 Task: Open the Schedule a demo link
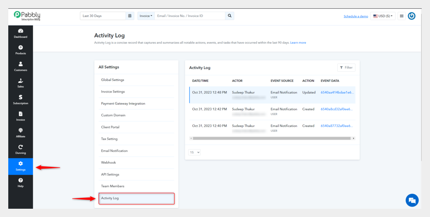356,16
